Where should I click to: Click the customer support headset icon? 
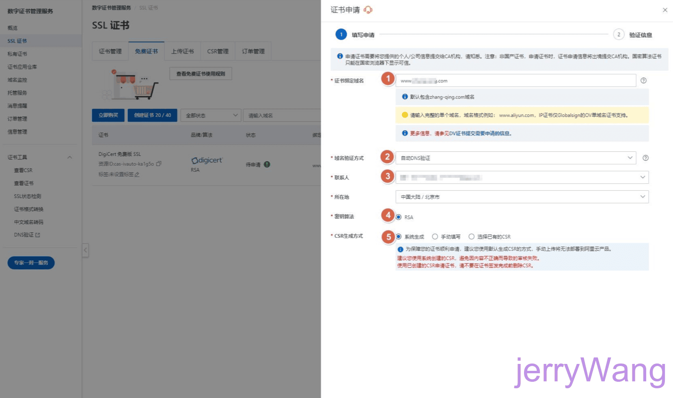coord(368,10)
